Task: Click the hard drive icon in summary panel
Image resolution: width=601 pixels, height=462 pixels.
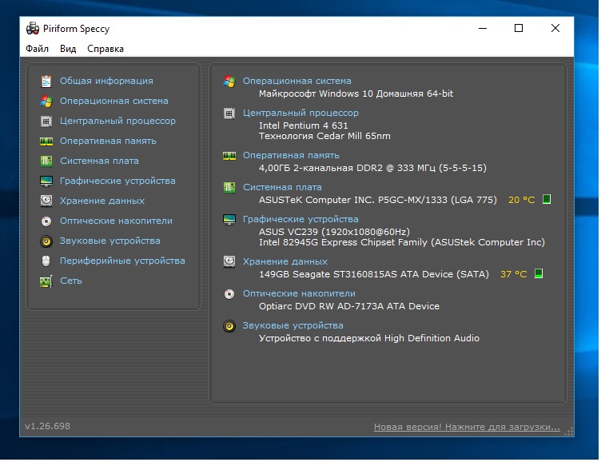Action: coord(229,261)
